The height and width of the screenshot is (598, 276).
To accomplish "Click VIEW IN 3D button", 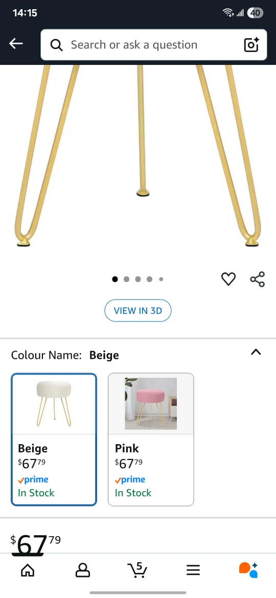I will pyautogui.click(x=138, y=310).
